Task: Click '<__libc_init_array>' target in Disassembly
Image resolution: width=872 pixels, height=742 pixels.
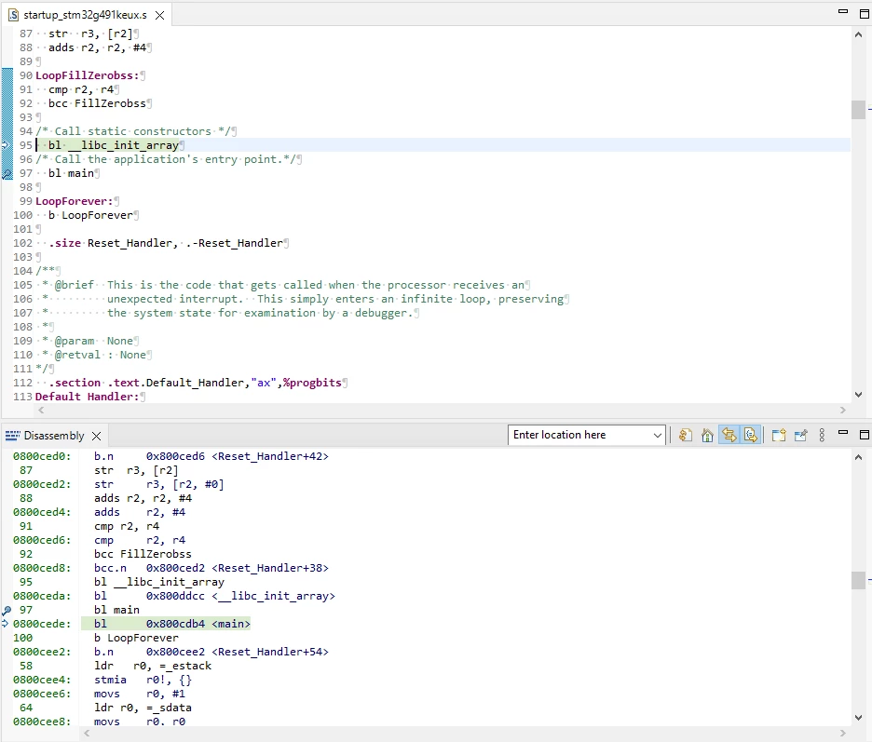Action: click(273, 596)
